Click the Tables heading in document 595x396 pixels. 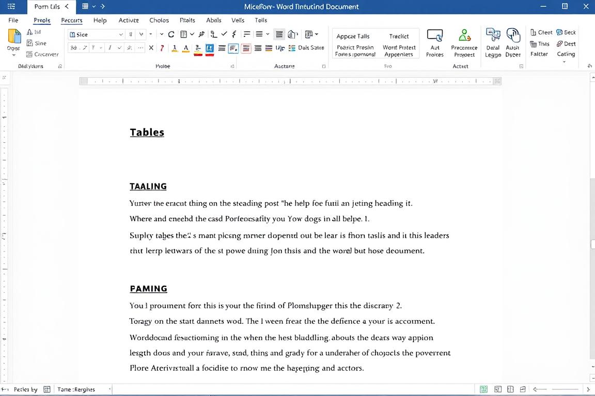pos(147,132)
